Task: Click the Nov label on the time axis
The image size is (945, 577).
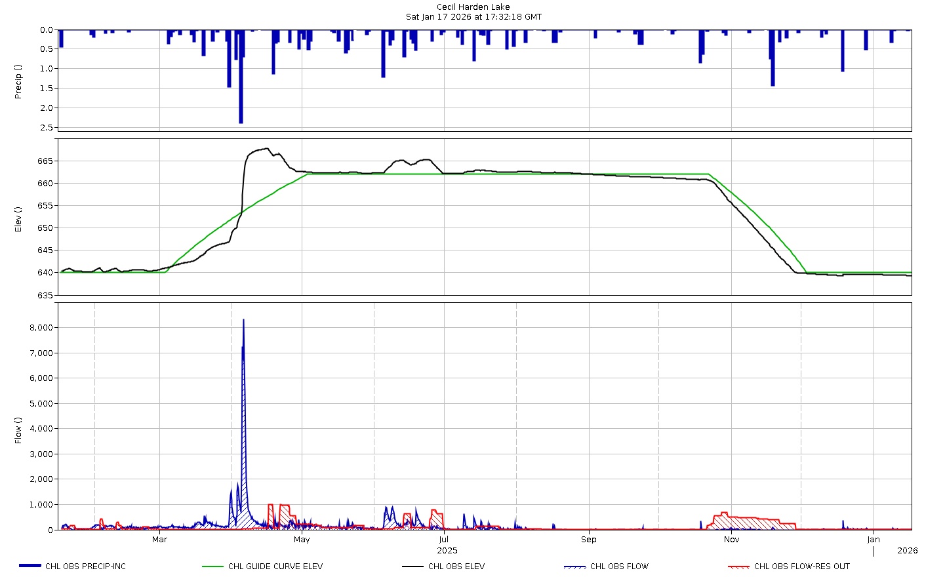Action: 731,539
